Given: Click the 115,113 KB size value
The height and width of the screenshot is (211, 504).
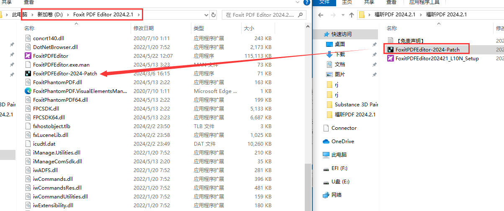Looking at the screenshot, I should 258,56.
